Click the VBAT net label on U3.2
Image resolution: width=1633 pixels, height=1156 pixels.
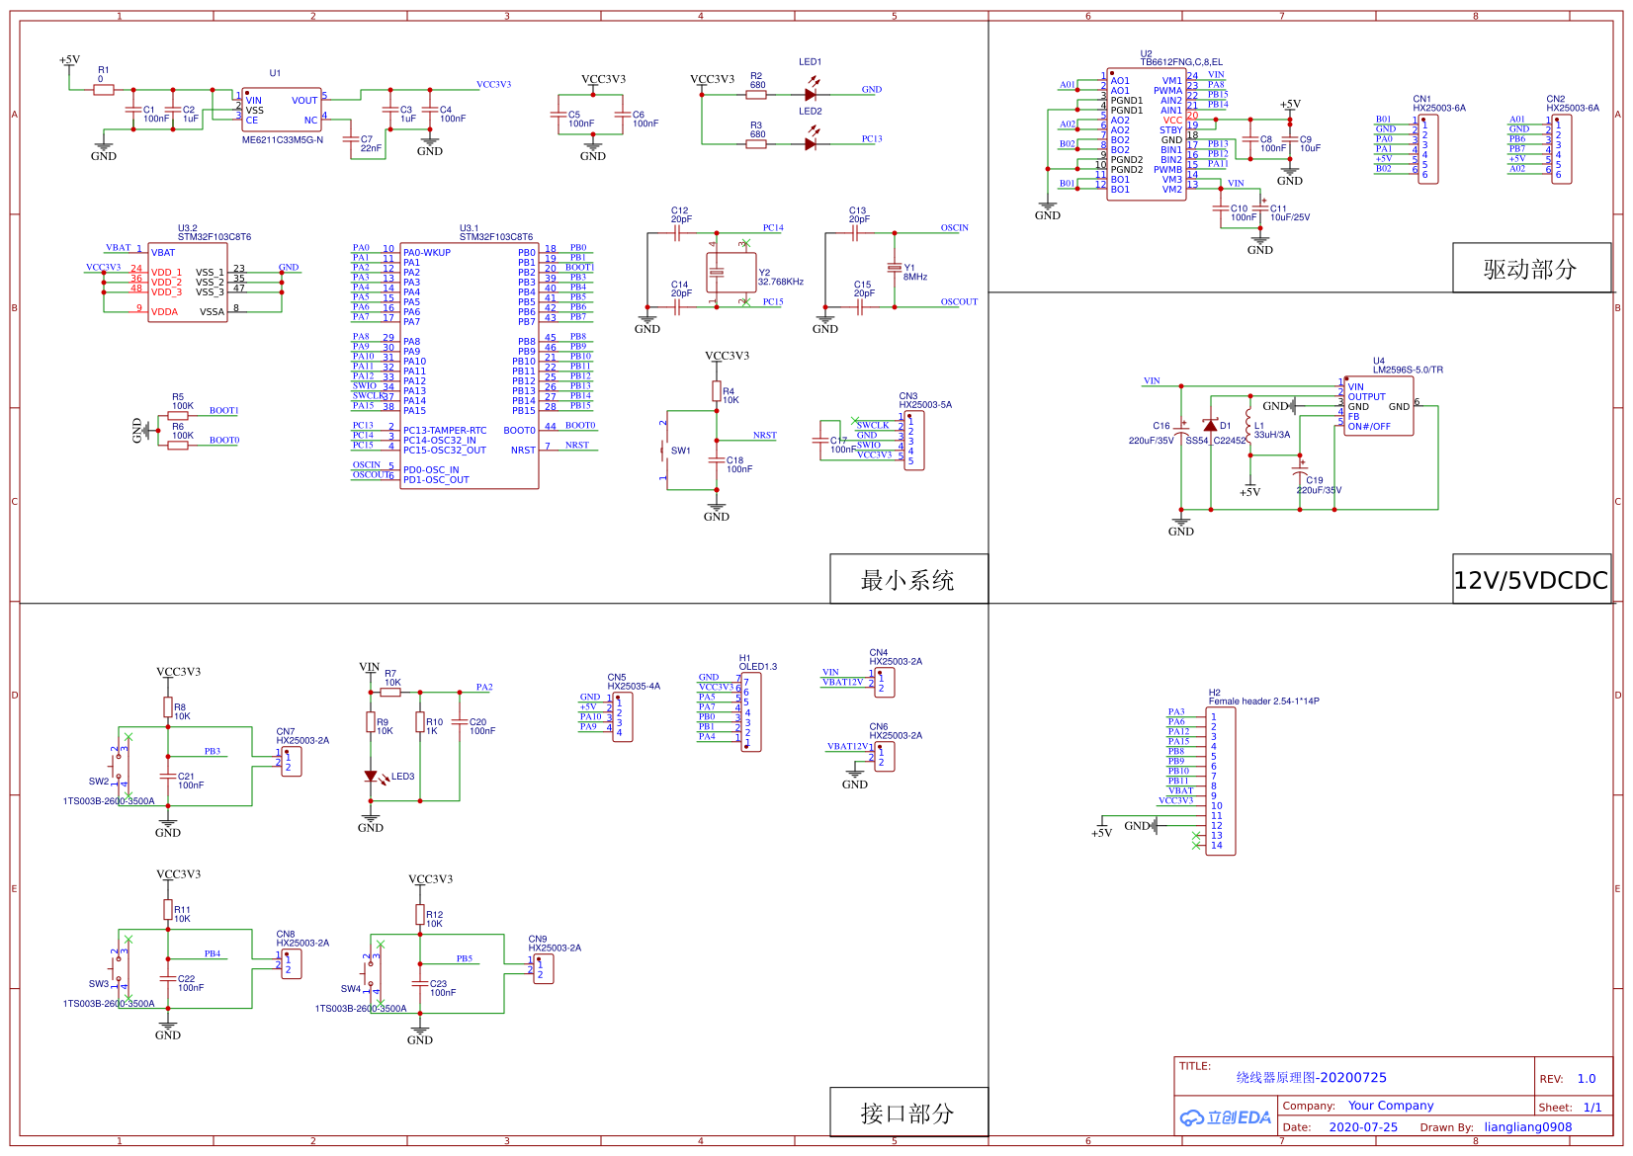[x=119, y=248]
